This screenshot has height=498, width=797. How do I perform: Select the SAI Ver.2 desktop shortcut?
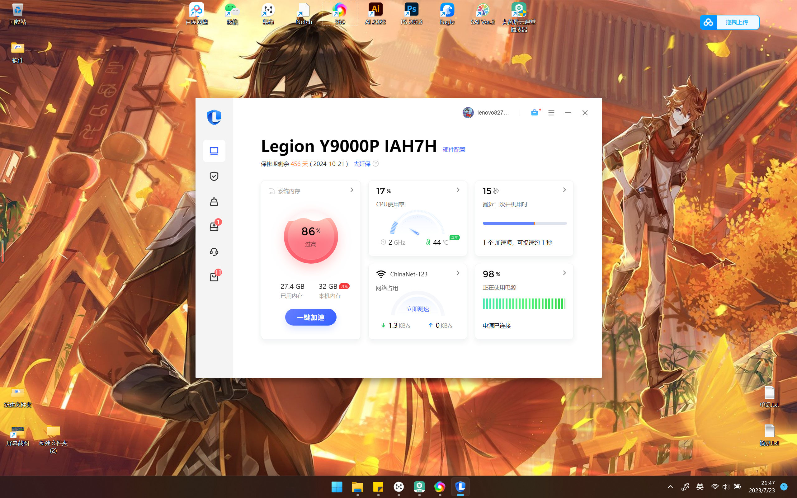[483, 14]
